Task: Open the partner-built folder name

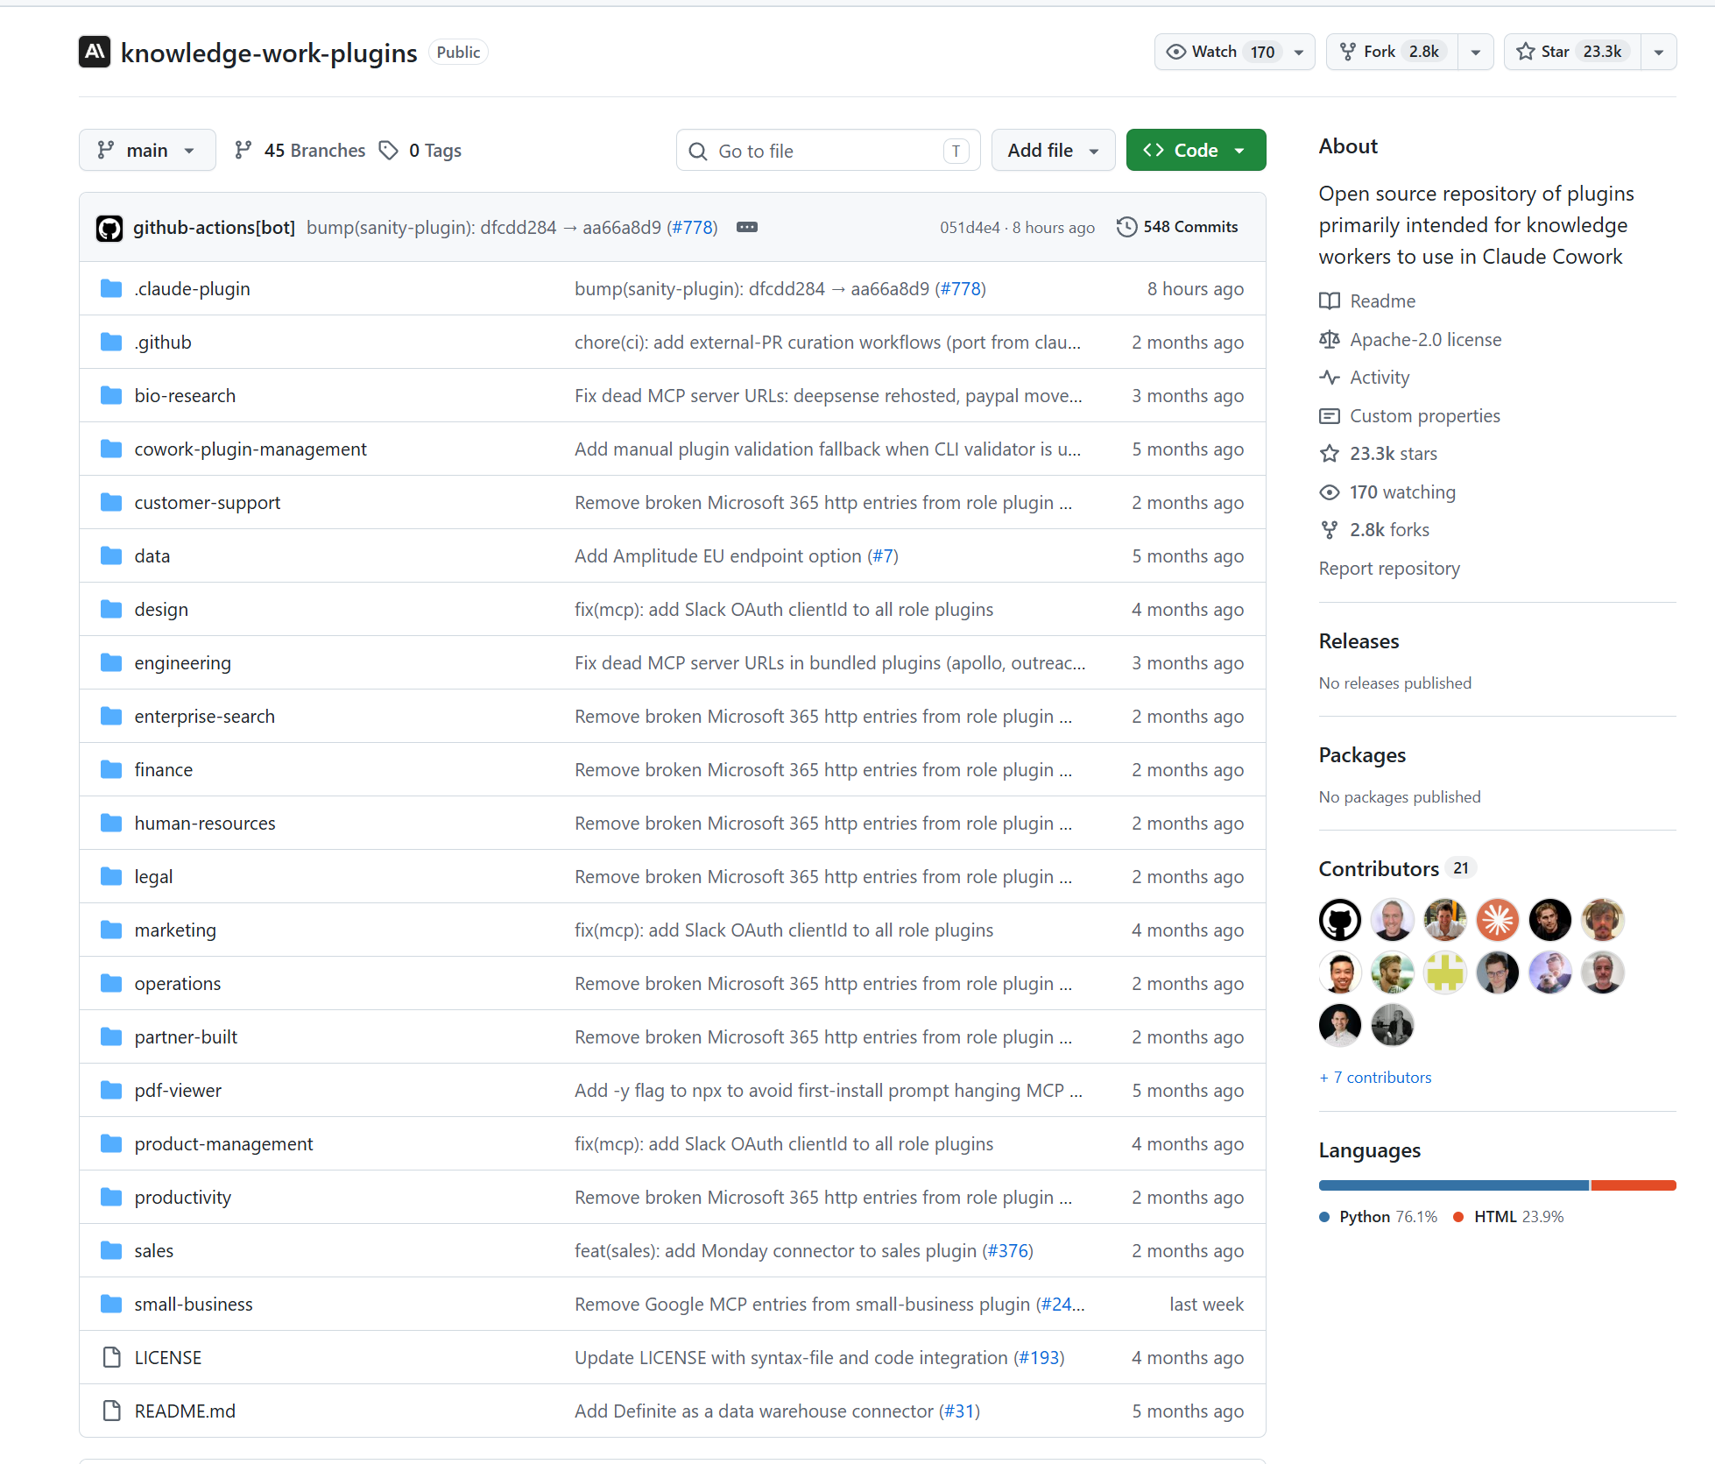Action: click(186, 1037)
